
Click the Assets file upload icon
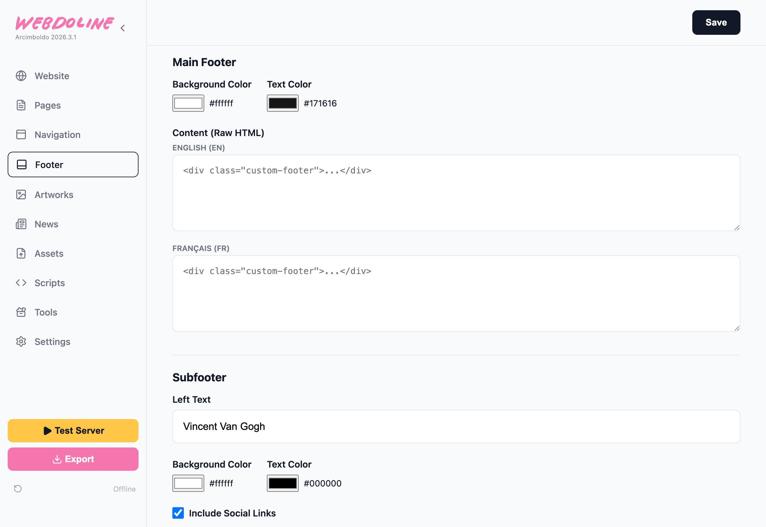21,254
